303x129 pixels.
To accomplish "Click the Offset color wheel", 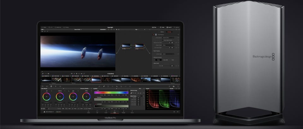I will point(86,97).
